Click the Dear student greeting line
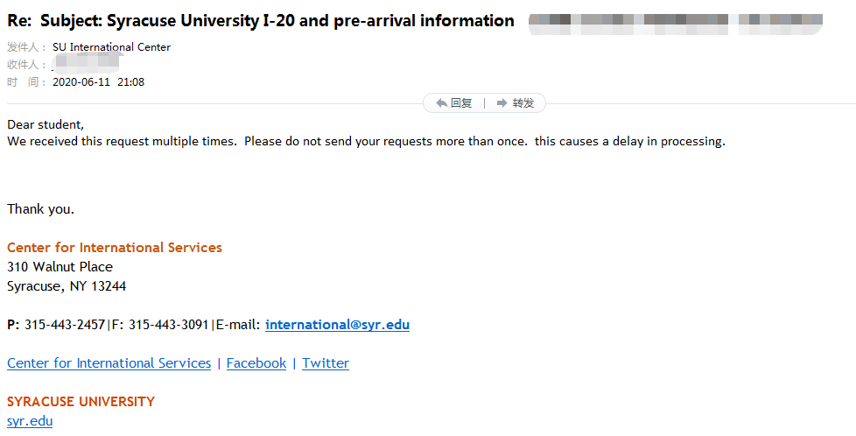856x436 pixels. pyautogui.click(x=46, y=124)
